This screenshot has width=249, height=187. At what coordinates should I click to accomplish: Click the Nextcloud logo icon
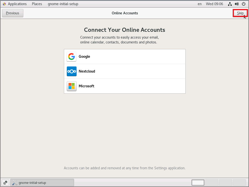(x=71, y=71)
